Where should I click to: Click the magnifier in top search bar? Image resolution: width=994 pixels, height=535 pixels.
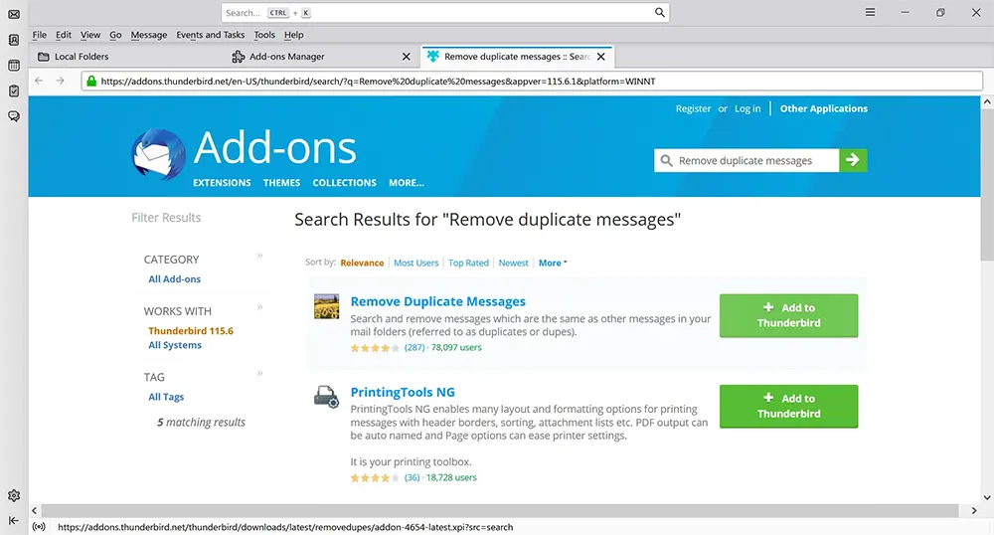(659, 13)
